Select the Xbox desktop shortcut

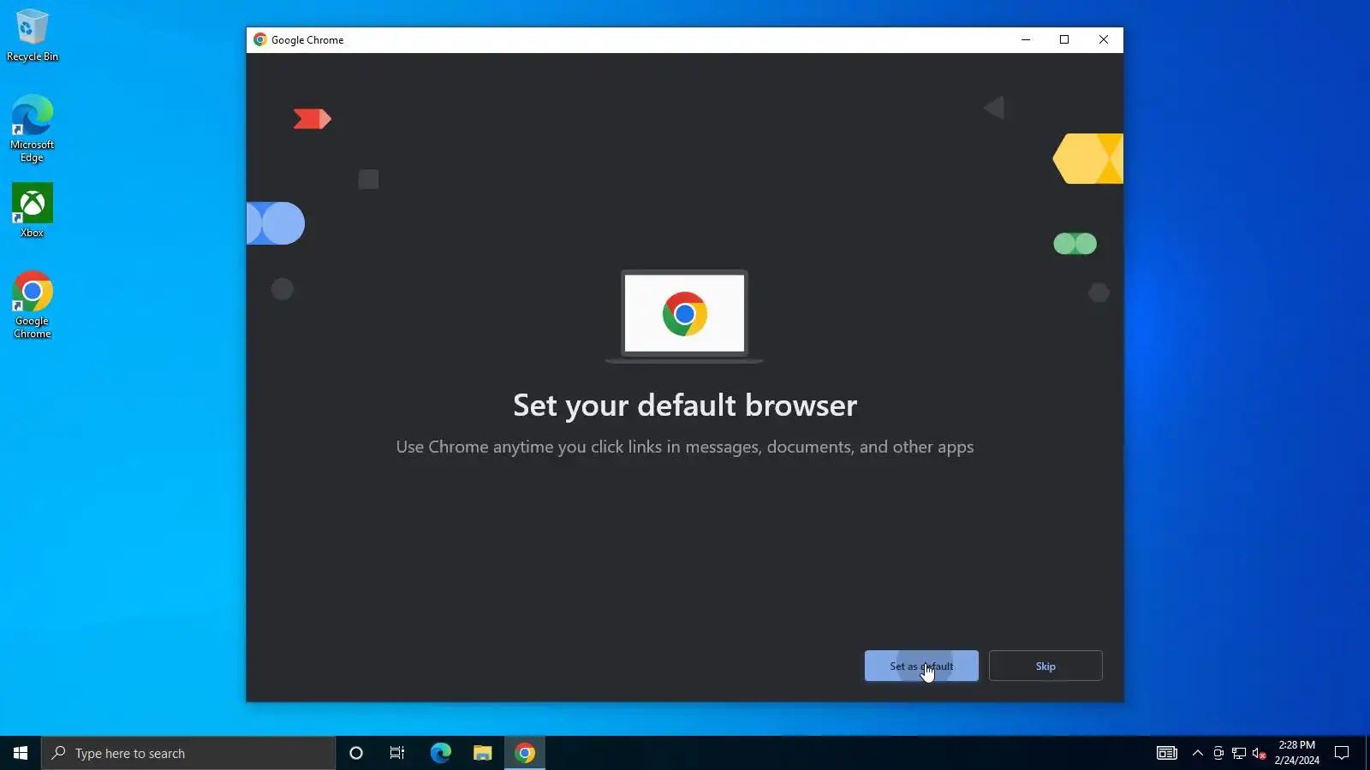(x=33, y=210)
